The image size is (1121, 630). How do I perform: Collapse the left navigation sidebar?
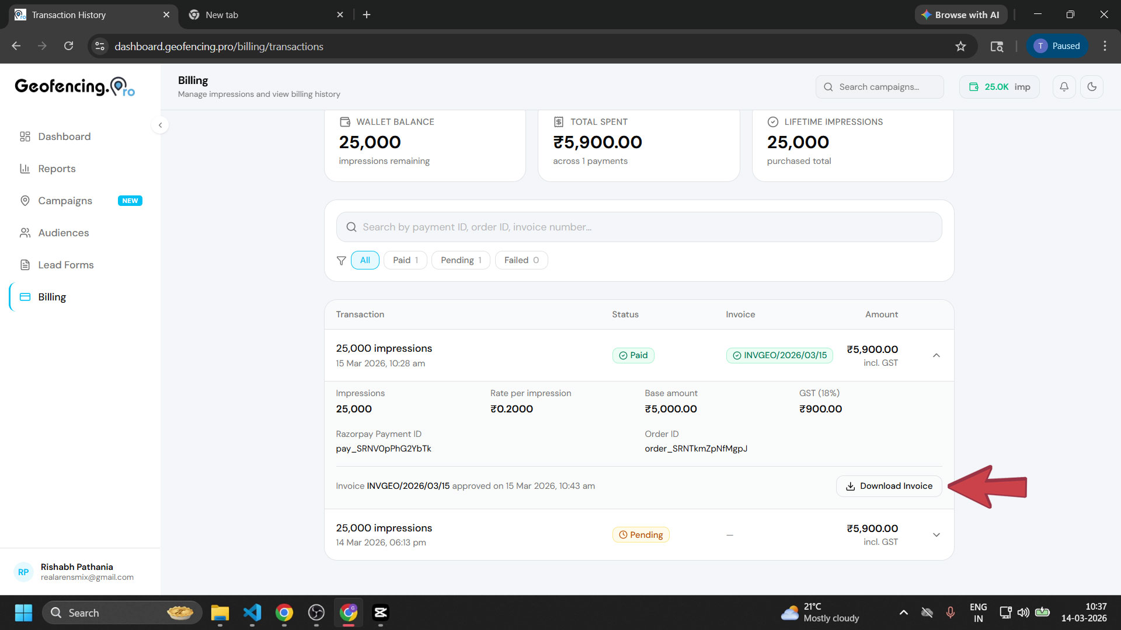160,125
